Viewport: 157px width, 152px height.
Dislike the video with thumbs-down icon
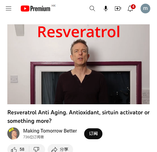point(36,150)
